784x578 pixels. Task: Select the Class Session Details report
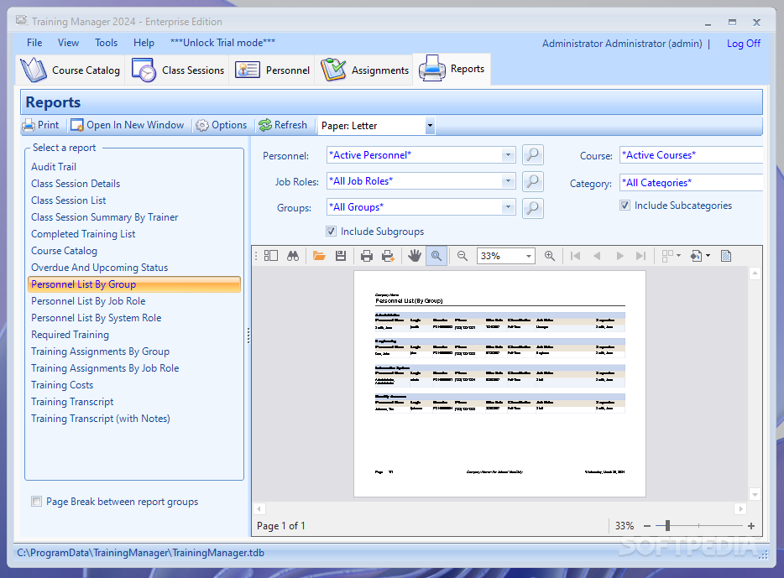[76, 184]
